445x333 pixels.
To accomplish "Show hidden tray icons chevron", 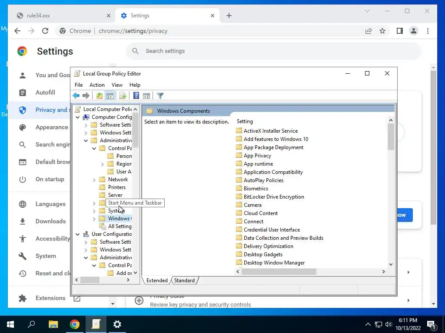I will (x=368, y=324).
